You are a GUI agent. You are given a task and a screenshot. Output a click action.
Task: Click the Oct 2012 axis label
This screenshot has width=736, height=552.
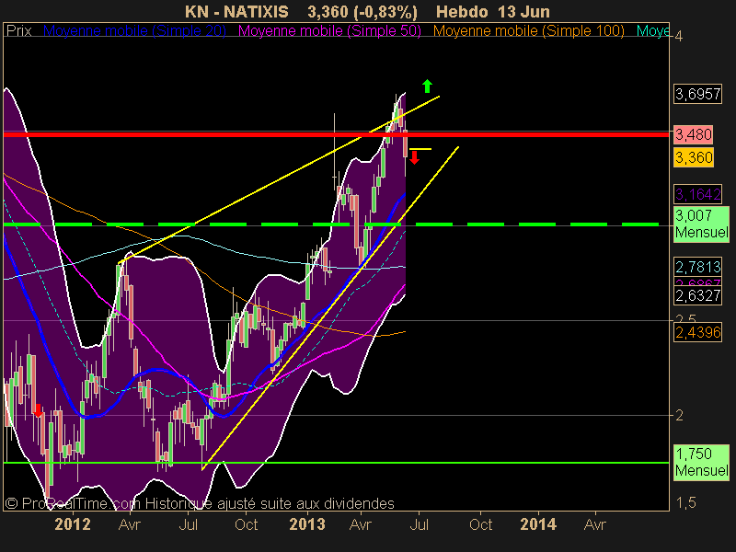tap(246, 524)
